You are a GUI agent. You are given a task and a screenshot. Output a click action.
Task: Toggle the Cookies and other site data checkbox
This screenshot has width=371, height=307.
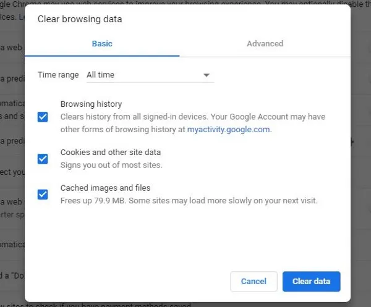[43, 159]
